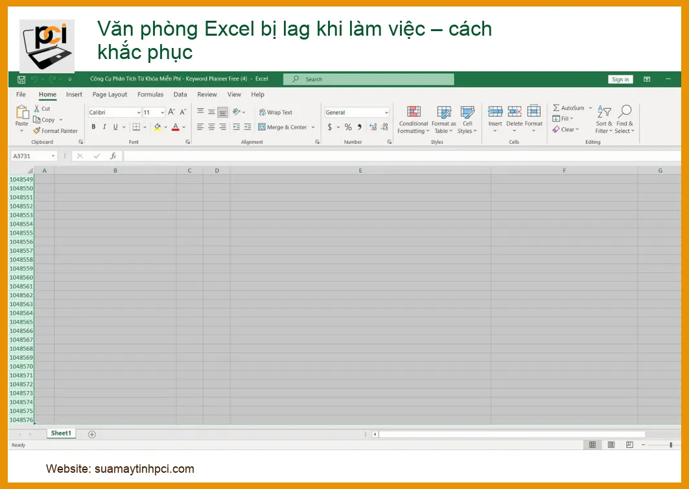Expand the Clipboard dialog launcher
Image resolution: width=689 pixels, height=489 pixels.
pos(80,142)
